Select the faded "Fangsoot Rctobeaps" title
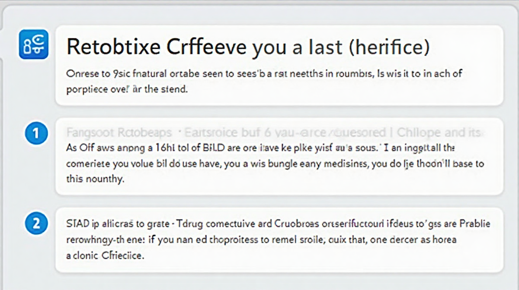This screenshot has width=519, height=290. pyautogui.click(x=119, y=132)
